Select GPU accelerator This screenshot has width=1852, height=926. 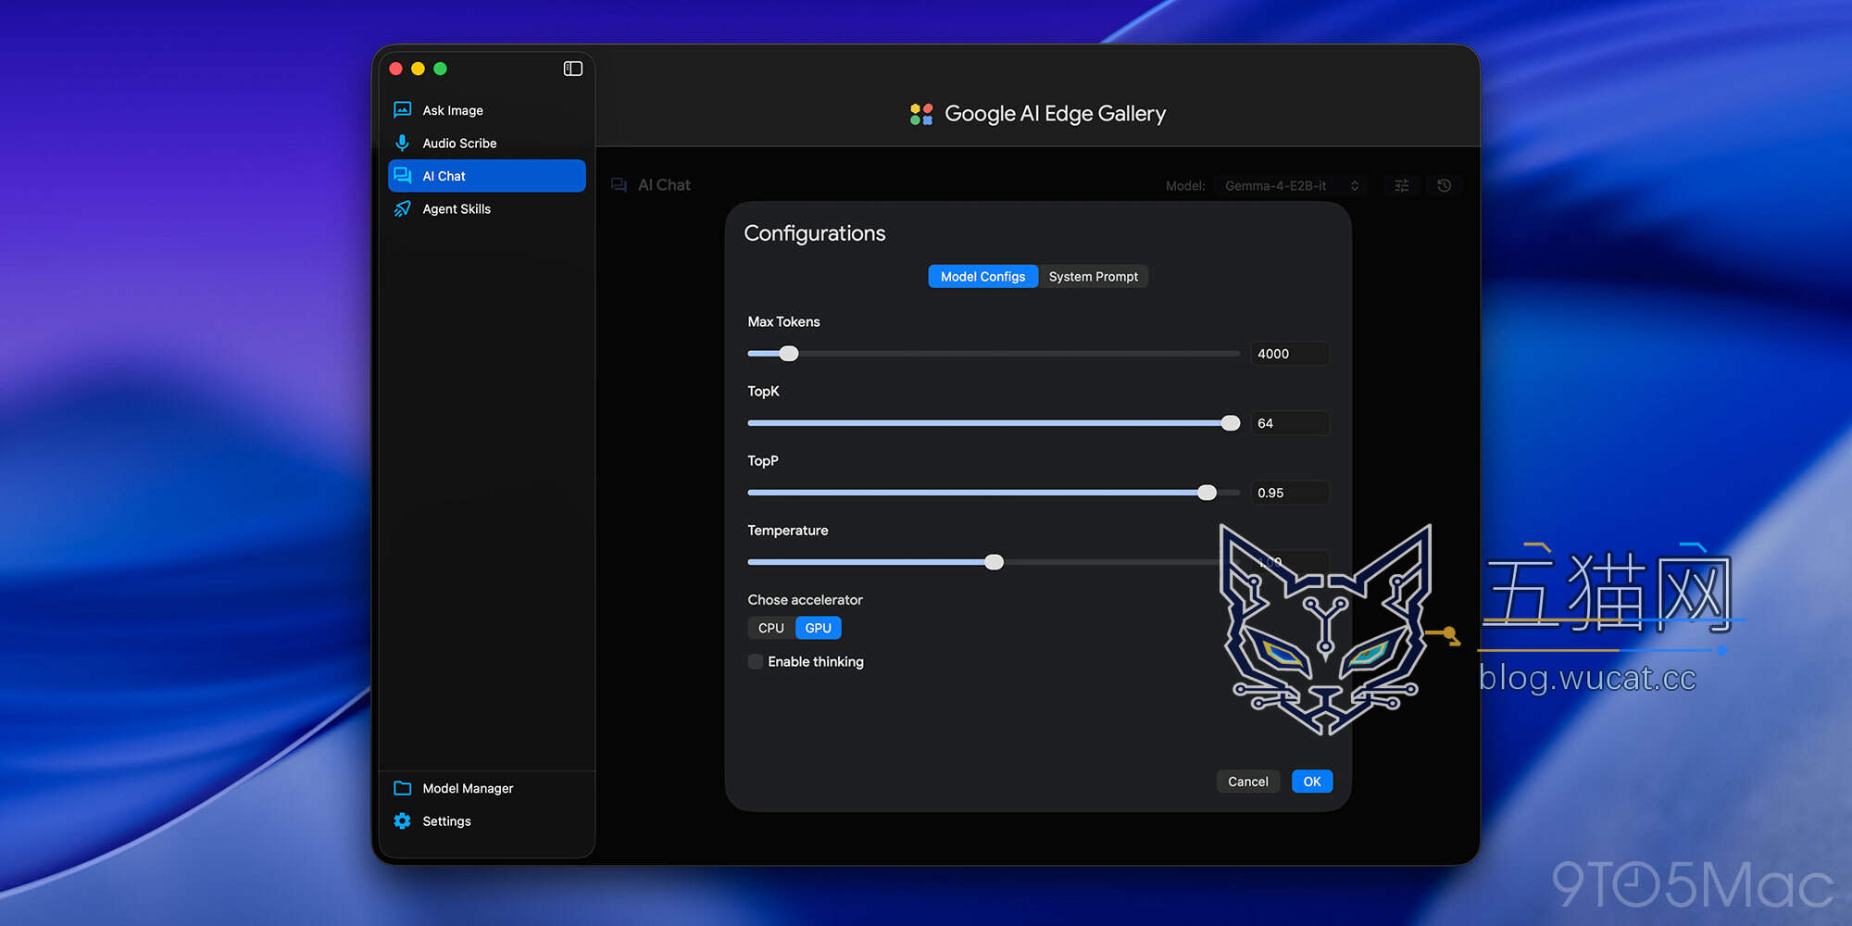coord(819,628)
